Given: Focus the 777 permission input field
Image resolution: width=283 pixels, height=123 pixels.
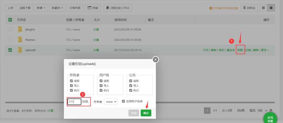Looking at the screenshot, I should point(74,102).
